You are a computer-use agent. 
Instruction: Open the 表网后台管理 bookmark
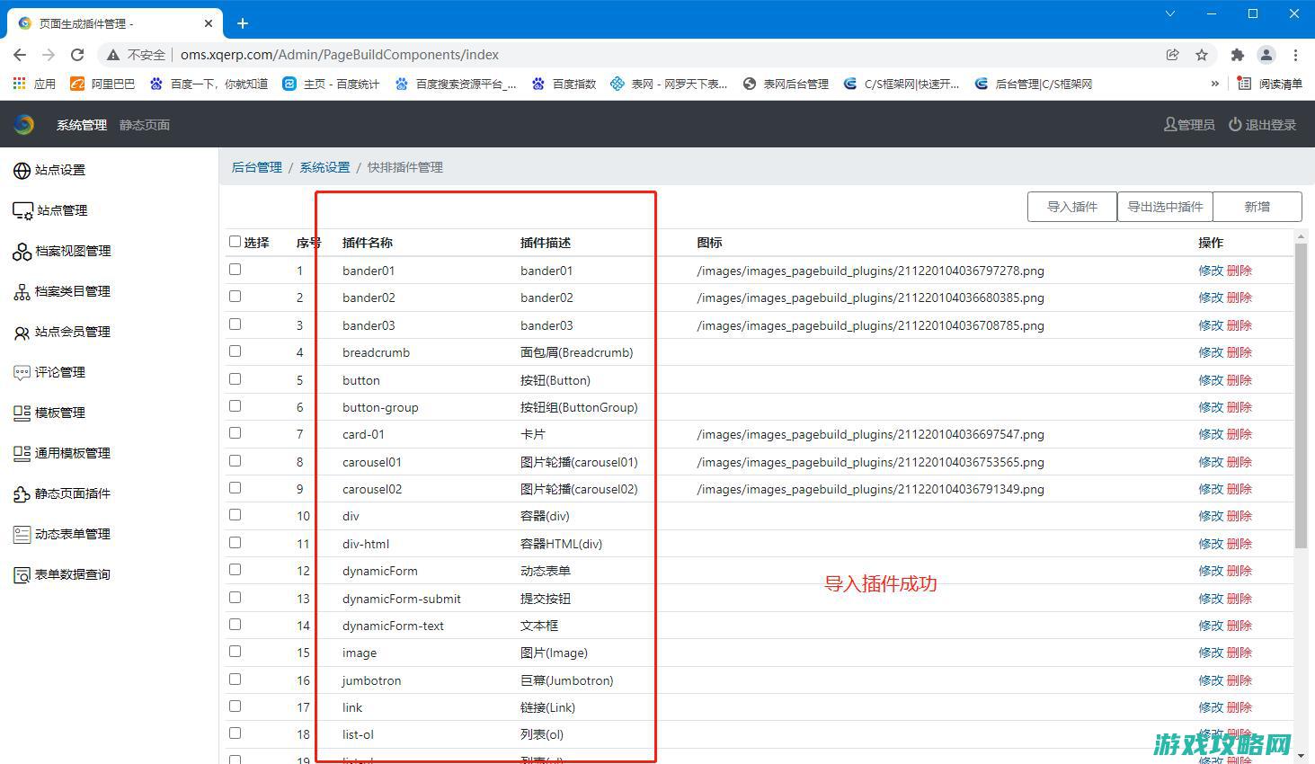(786, 84)
